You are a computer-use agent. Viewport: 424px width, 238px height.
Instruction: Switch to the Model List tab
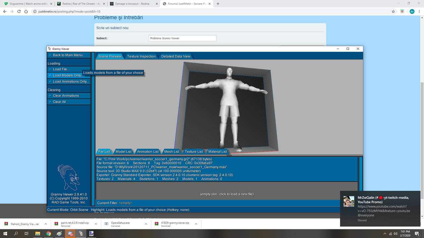tap(124, 152)
